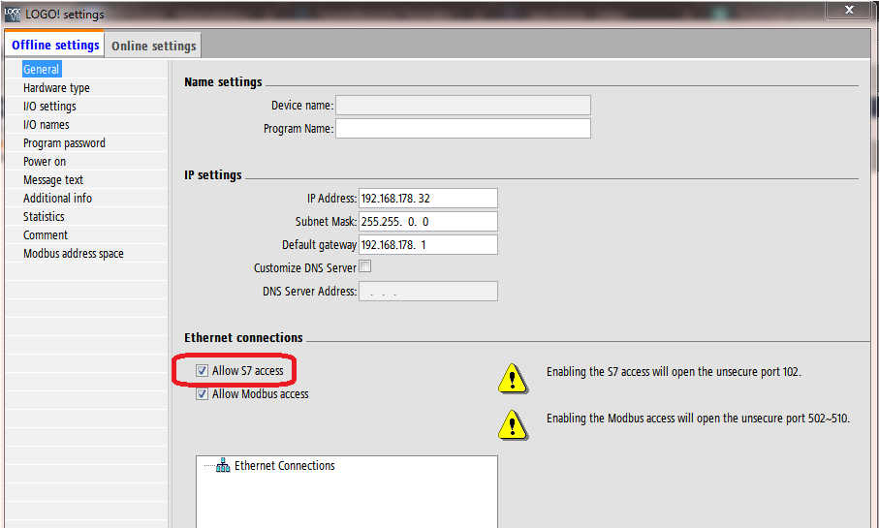Toggle the Allow Modbus access checkbox
The height and width of the screenshot is (528, 879).
click(202, 394)
